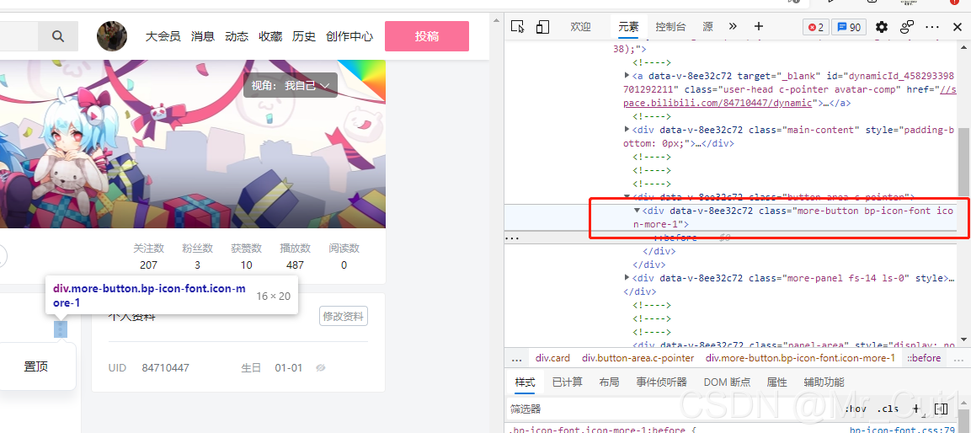Activate the inspect element picker icon
Image resolution: width=971 pixels, height=433 pixels.
click(x=518, y=27)
